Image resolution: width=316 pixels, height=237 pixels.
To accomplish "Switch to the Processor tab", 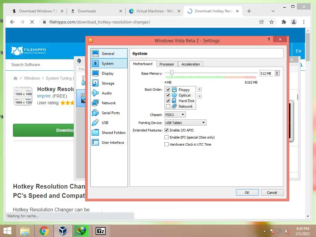I will point(167,64).
